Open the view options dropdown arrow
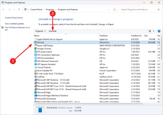Viewport: 163px width, 115px height. [x=154, y=31]
